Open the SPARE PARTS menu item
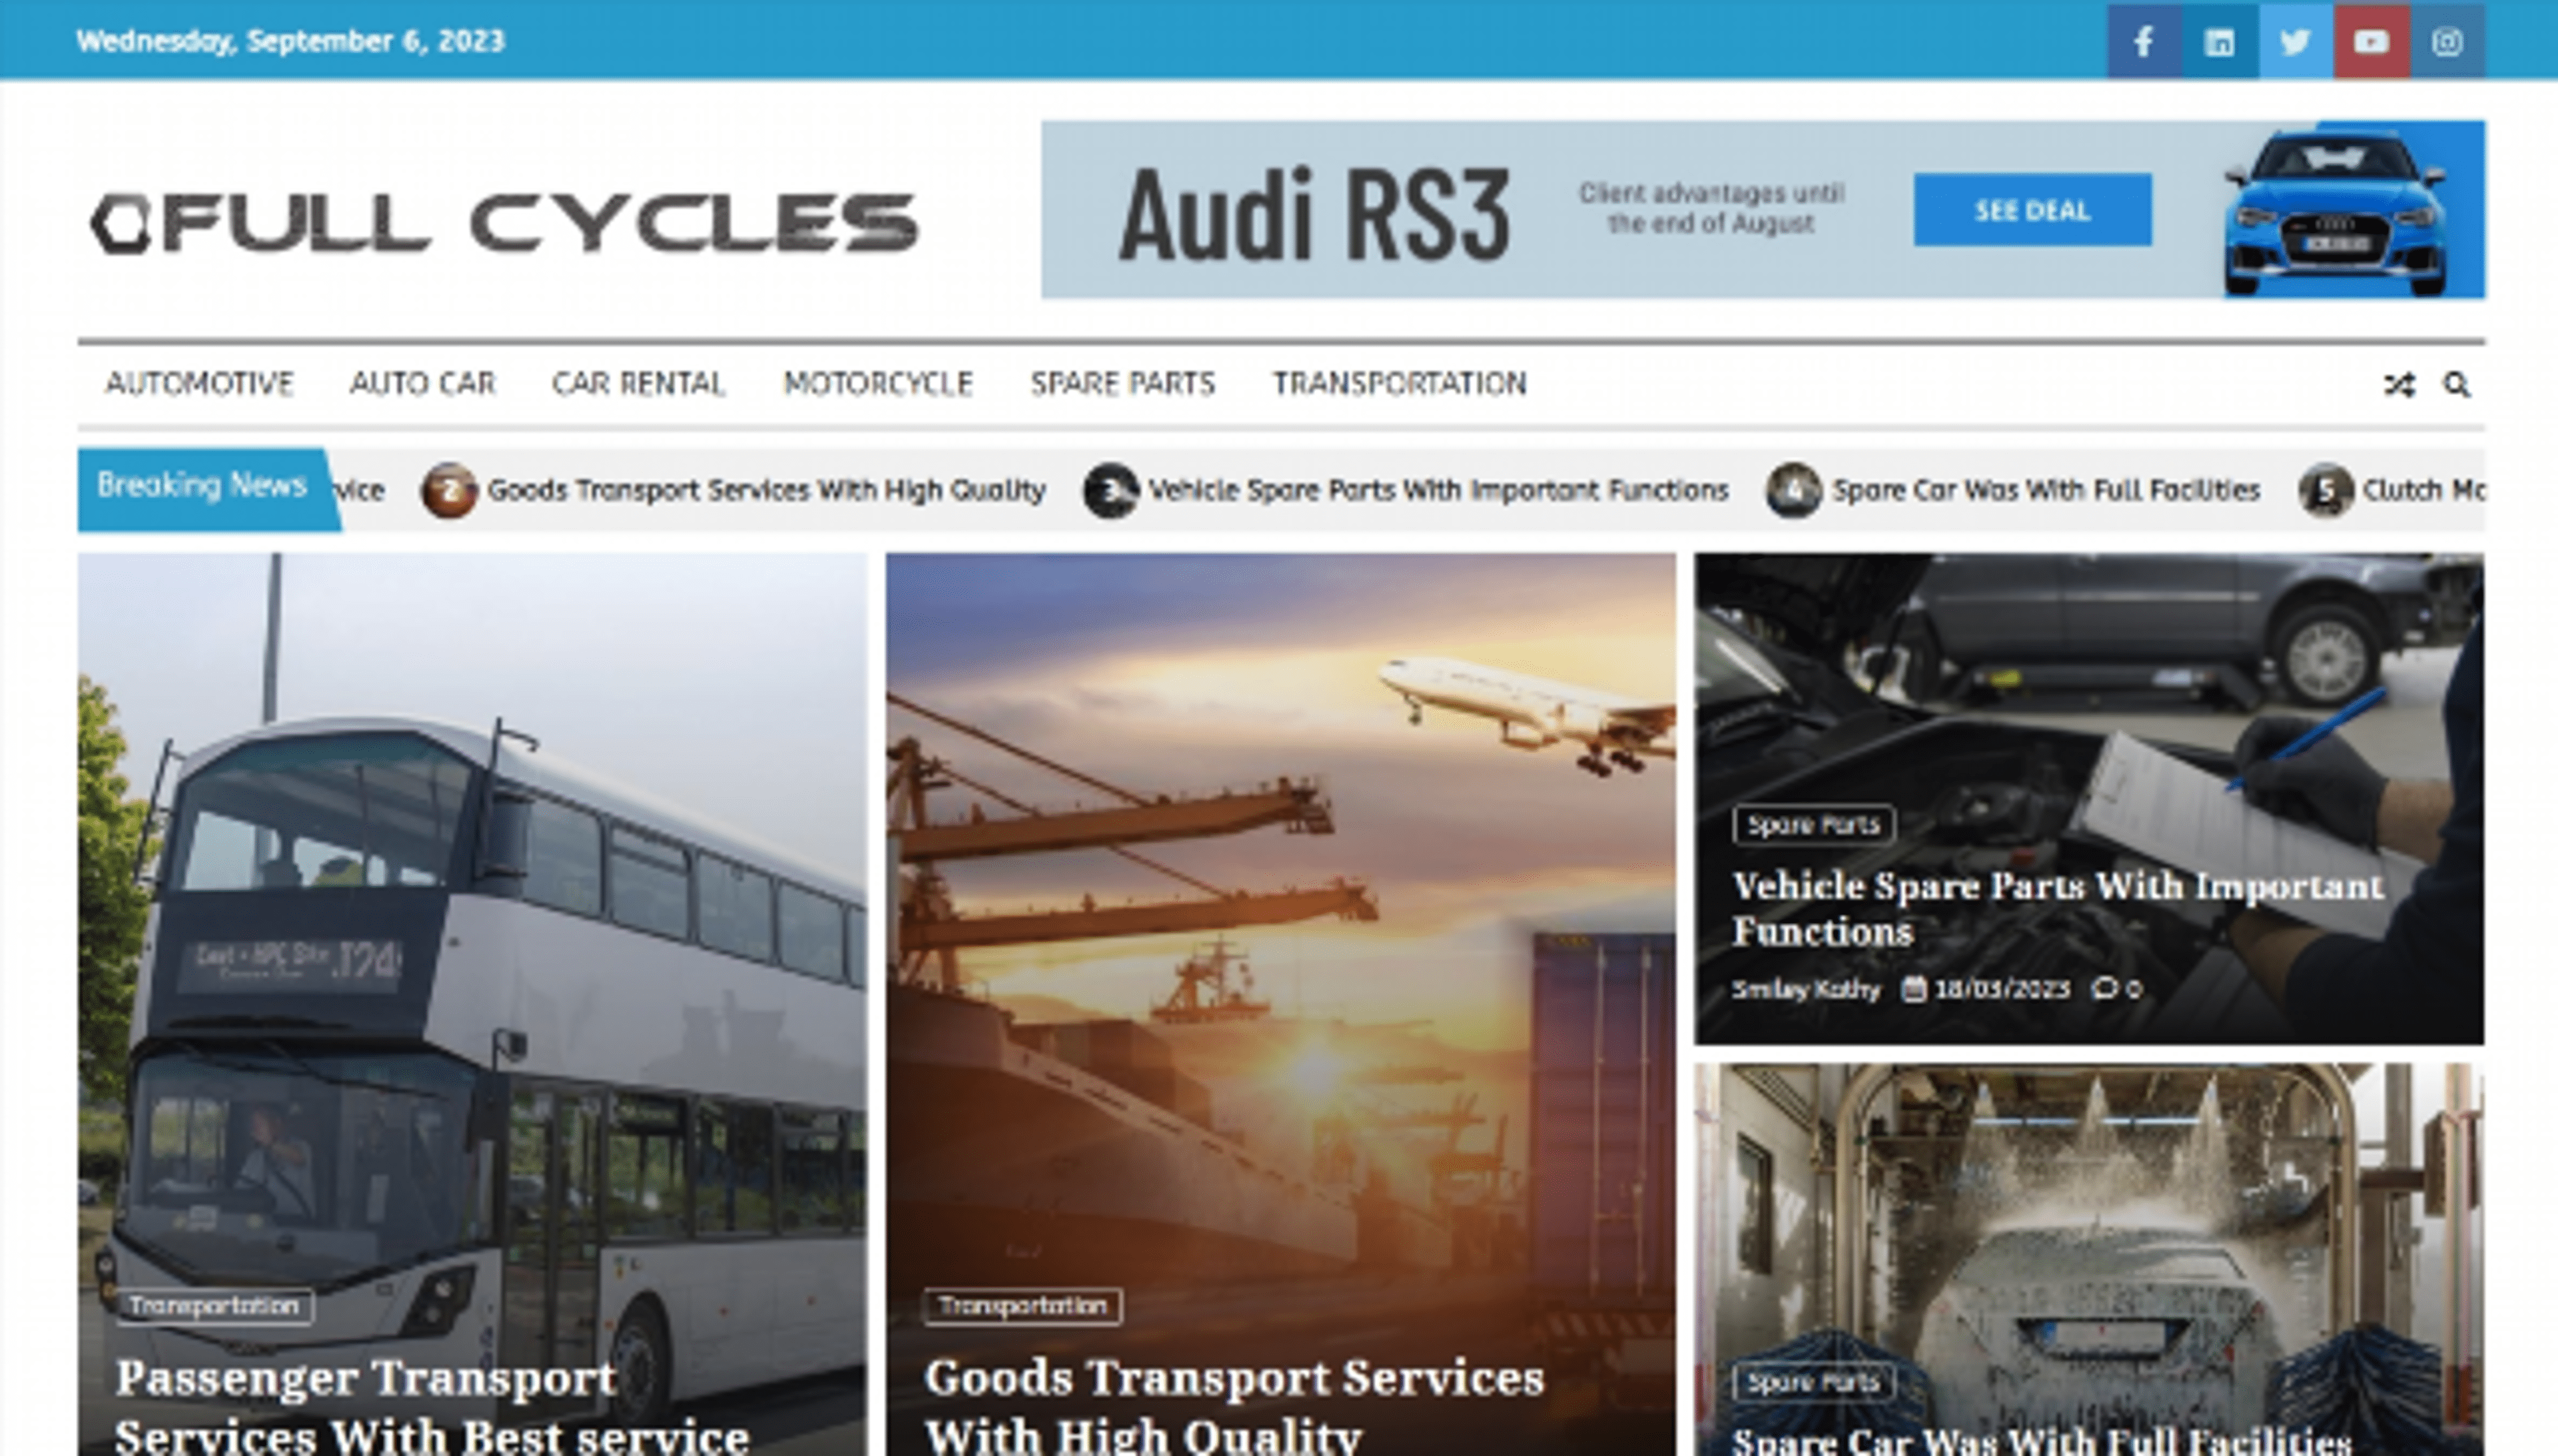Viewport: 2558px width, 1456px height. tap(1123, 384)
